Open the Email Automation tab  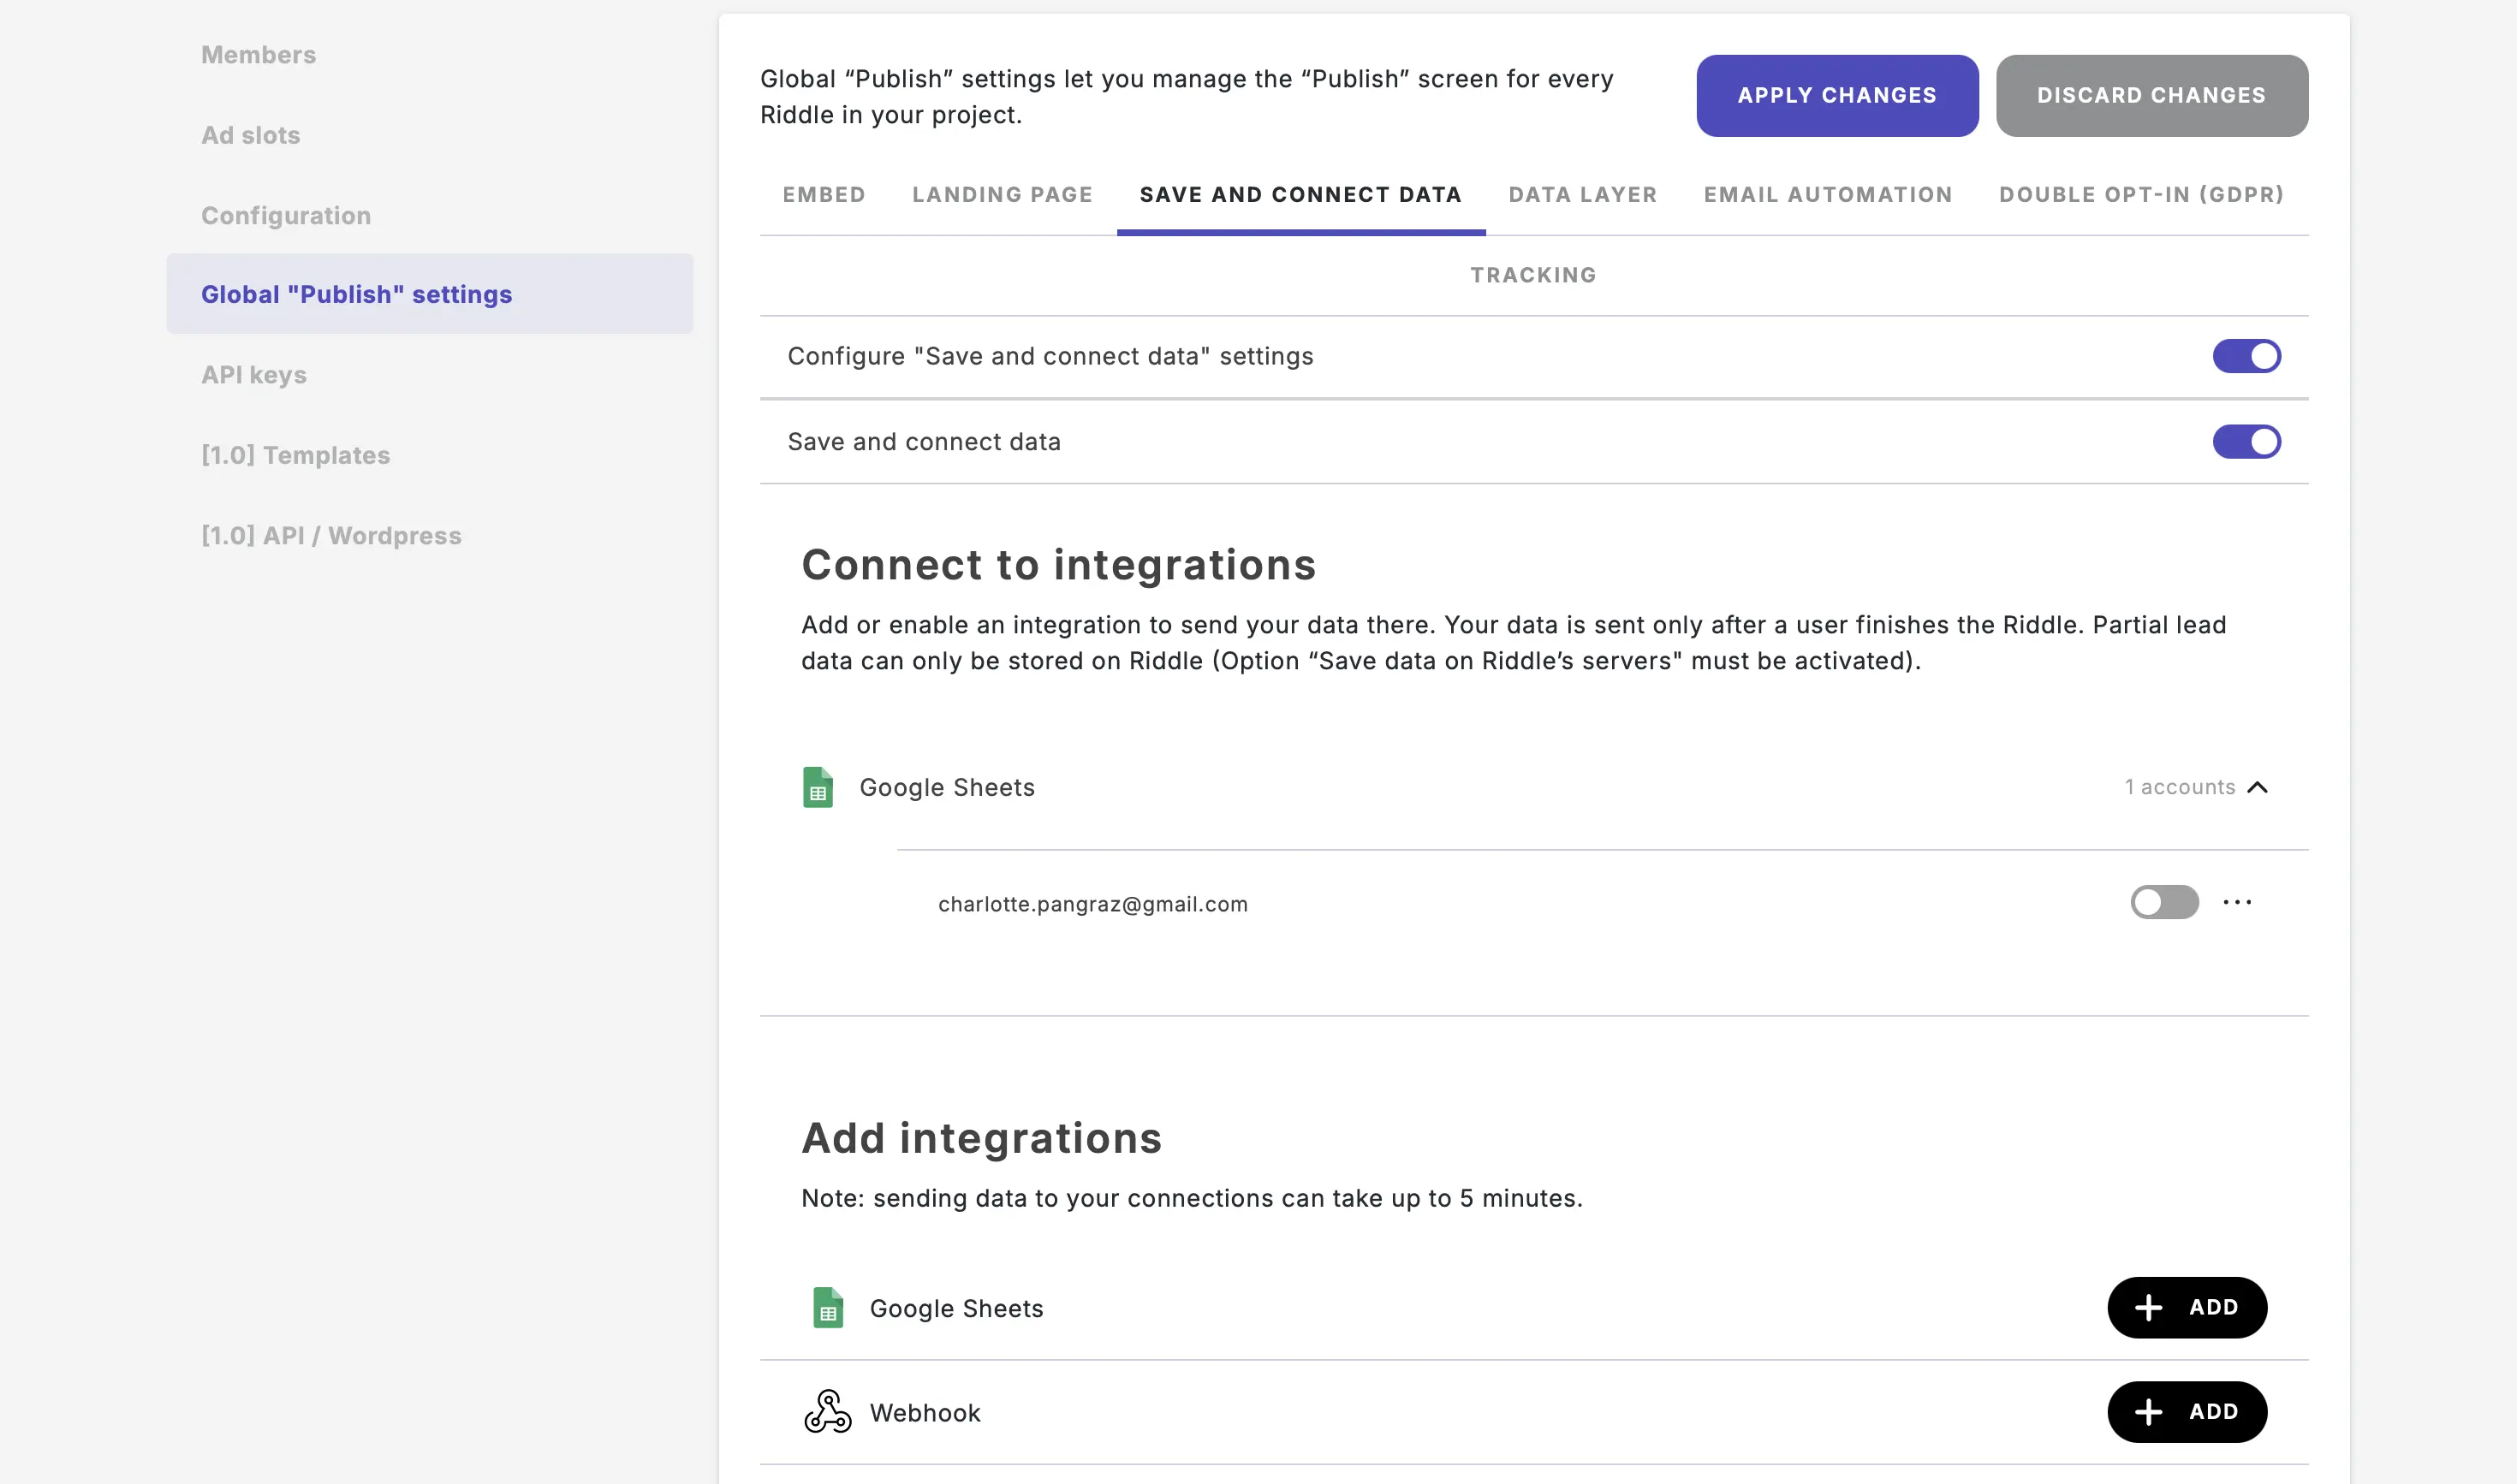(1828, 194)
